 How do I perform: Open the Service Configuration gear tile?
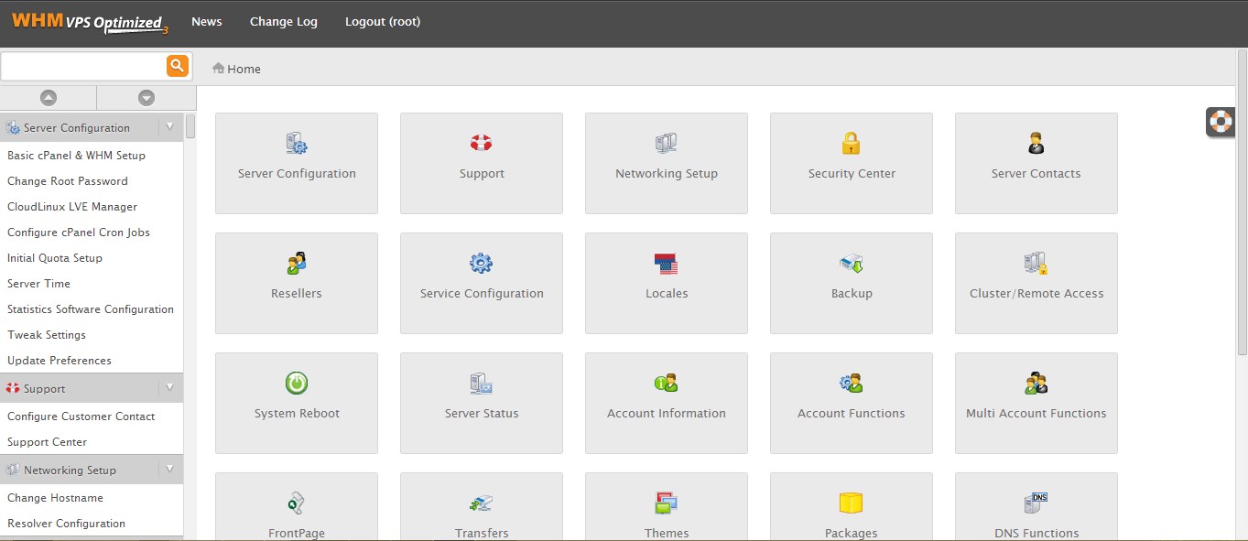[x=482, y=284]
